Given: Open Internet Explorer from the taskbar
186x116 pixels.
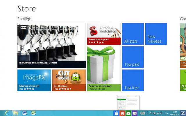Looking at the screenshot, I should click(7, 113).
